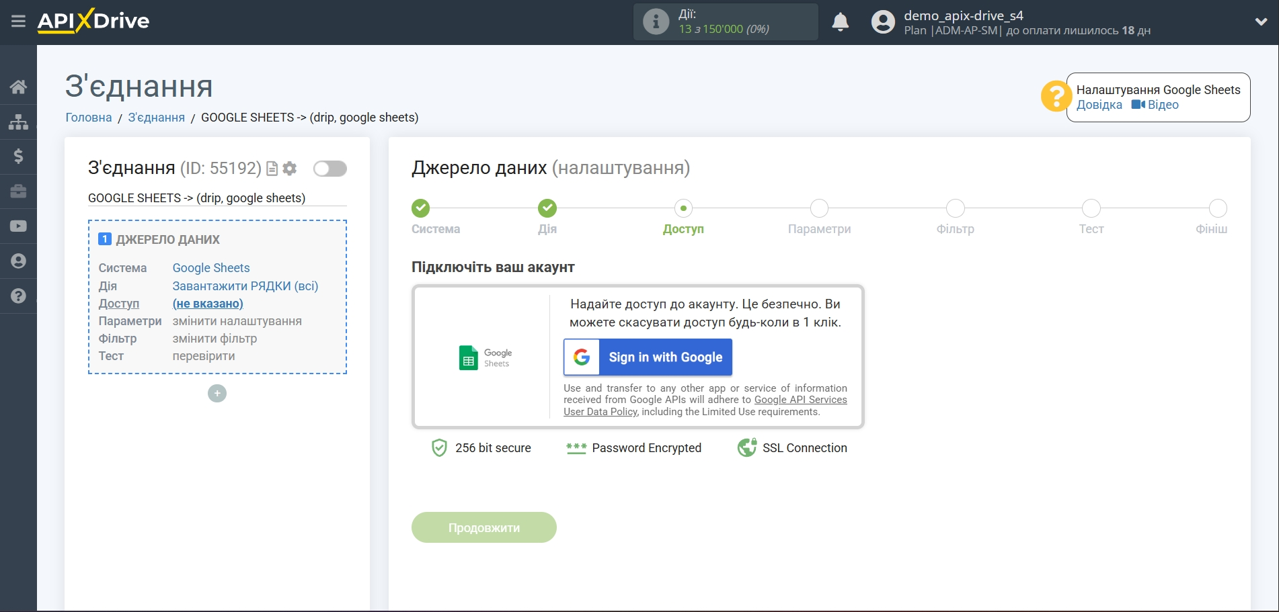Click the З'єднання breadcrumb link
This screenshot has width=1279, height=612.
pos(156,118)
